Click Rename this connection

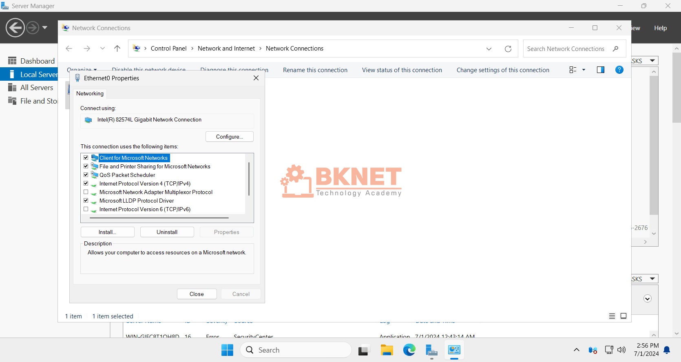[x=315, y=70]
